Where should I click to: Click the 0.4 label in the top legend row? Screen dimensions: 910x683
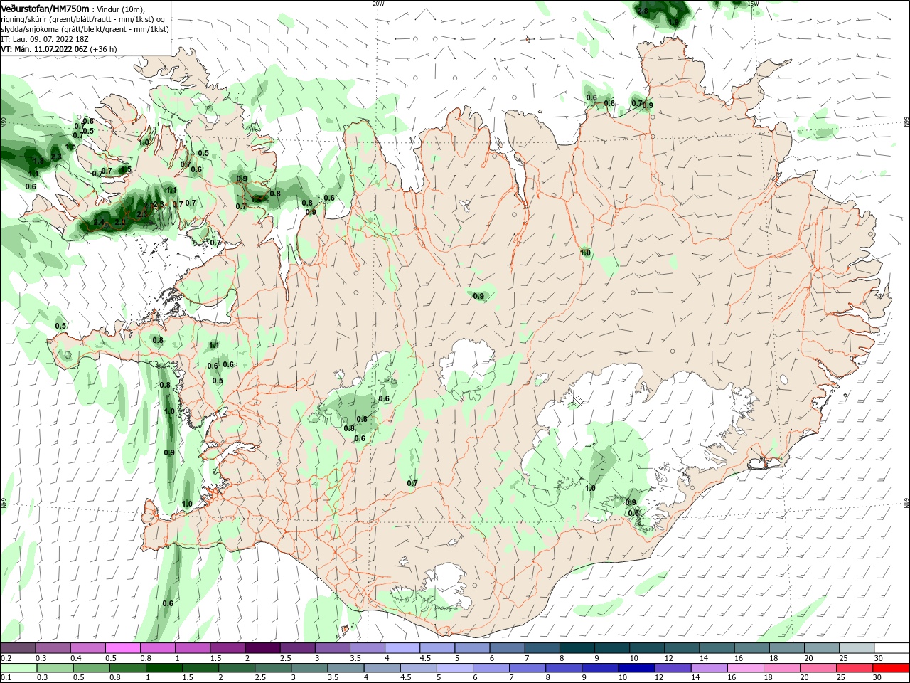tap(76, 658)
